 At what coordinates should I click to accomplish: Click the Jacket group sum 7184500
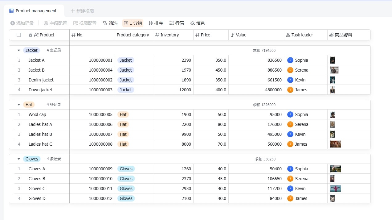[264, 50]
